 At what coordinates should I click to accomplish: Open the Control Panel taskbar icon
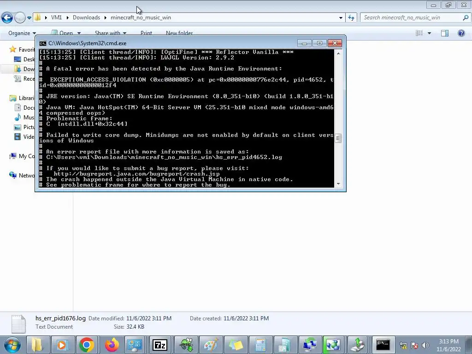click(135, 345)
